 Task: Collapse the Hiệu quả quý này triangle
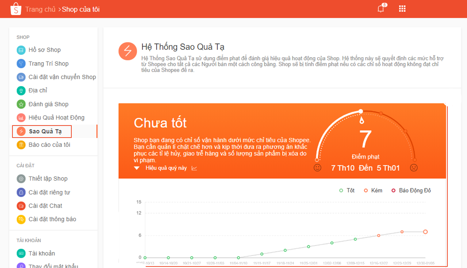(137, 168)
